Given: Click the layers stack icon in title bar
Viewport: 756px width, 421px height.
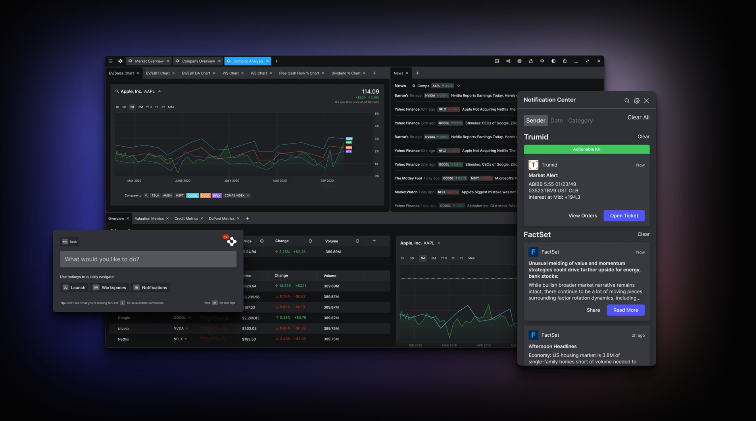Looking at the screenshot, I should tap(542, 61).
